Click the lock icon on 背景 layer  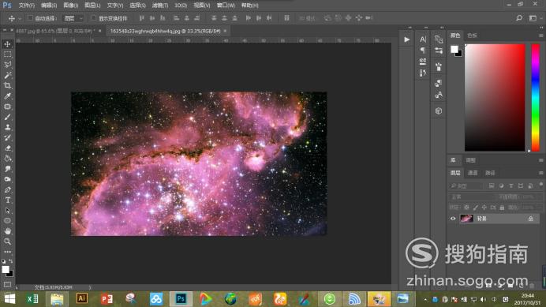tap(531, 219)
